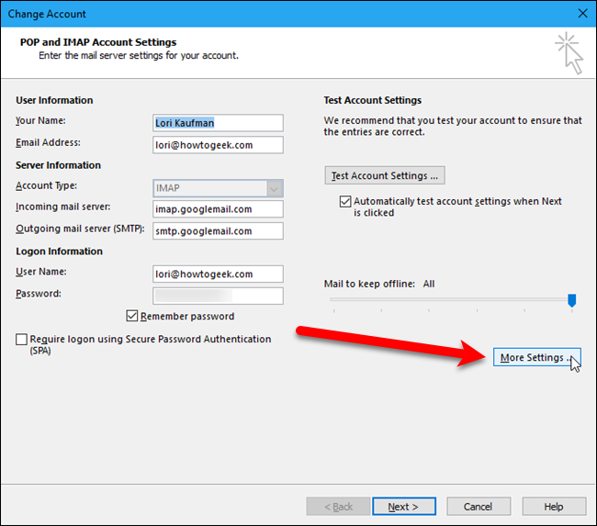Click in the Password field

[x=219, y=297]
